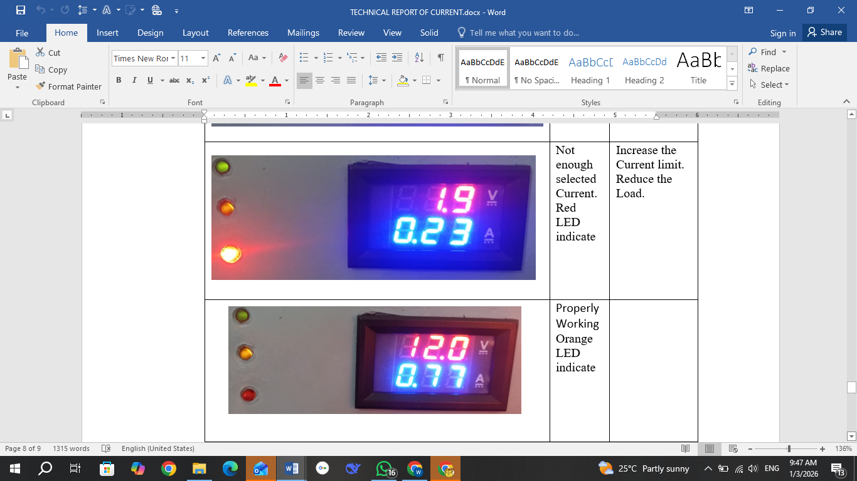The width and height of the screenshot is (857, 481).
Task: Open the font name dropdown
Action: click(173, 58)
